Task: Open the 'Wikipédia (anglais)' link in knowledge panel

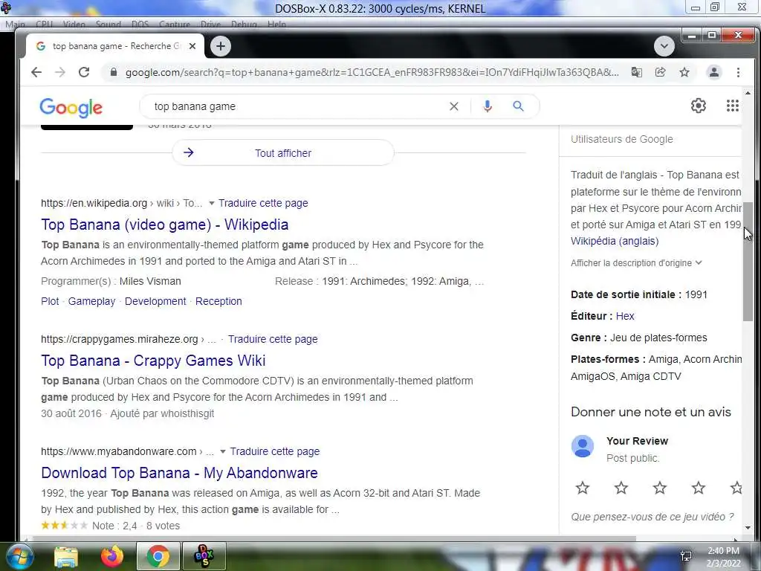Action: (615, 241)
